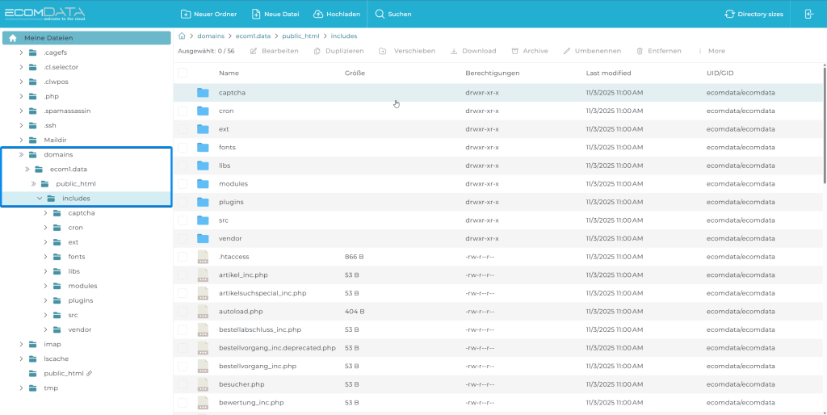Tick the select-all checkbox in header

pos(183,73)
